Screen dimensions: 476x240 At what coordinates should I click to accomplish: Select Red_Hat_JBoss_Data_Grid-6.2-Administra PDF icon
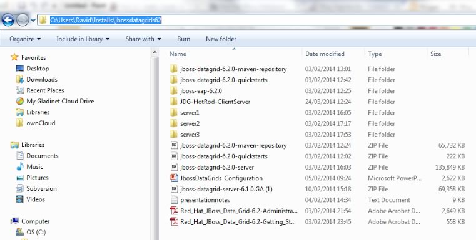click(x=174, y=211)
